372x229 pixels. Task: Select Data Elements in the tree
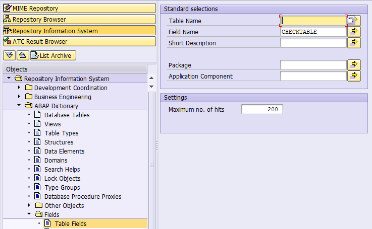[64, 151]
